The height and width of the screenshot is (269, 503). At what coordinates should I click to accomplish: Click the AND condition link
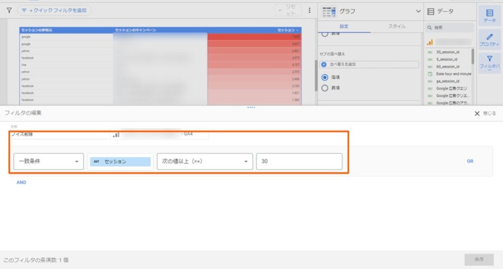[x=21, y=182]
